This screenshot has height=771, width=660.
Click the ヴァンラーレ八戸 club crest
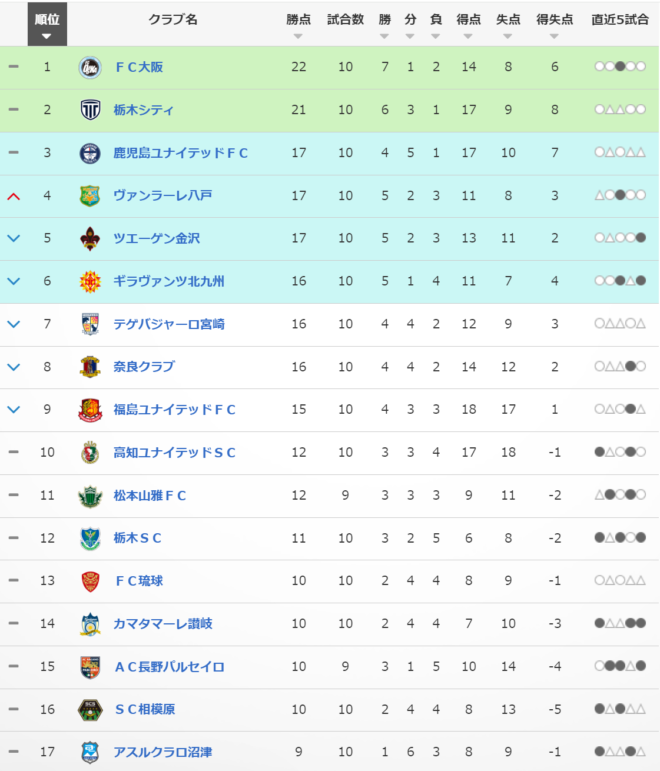[90, 196]
